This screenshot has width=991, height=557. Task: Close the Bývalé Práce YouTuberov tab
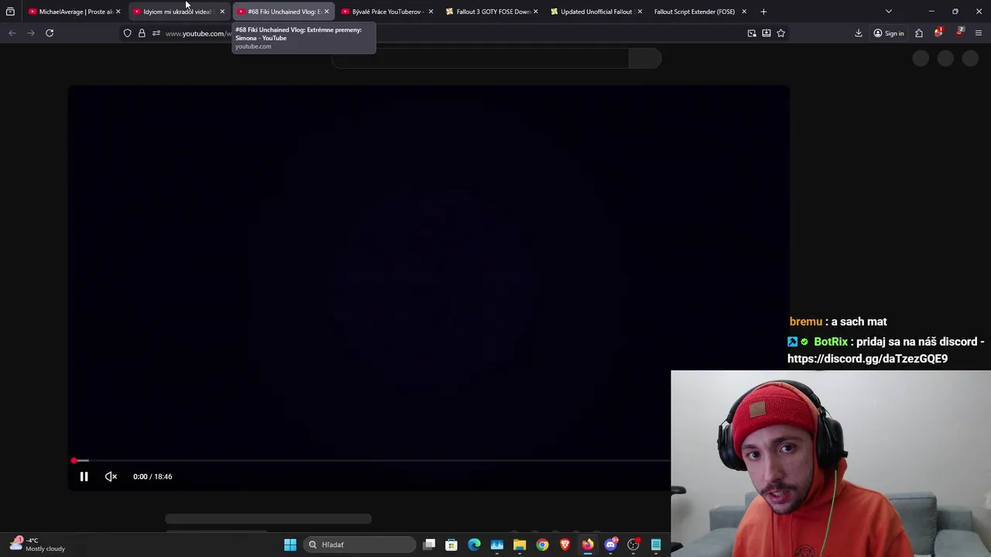(430, 12)
